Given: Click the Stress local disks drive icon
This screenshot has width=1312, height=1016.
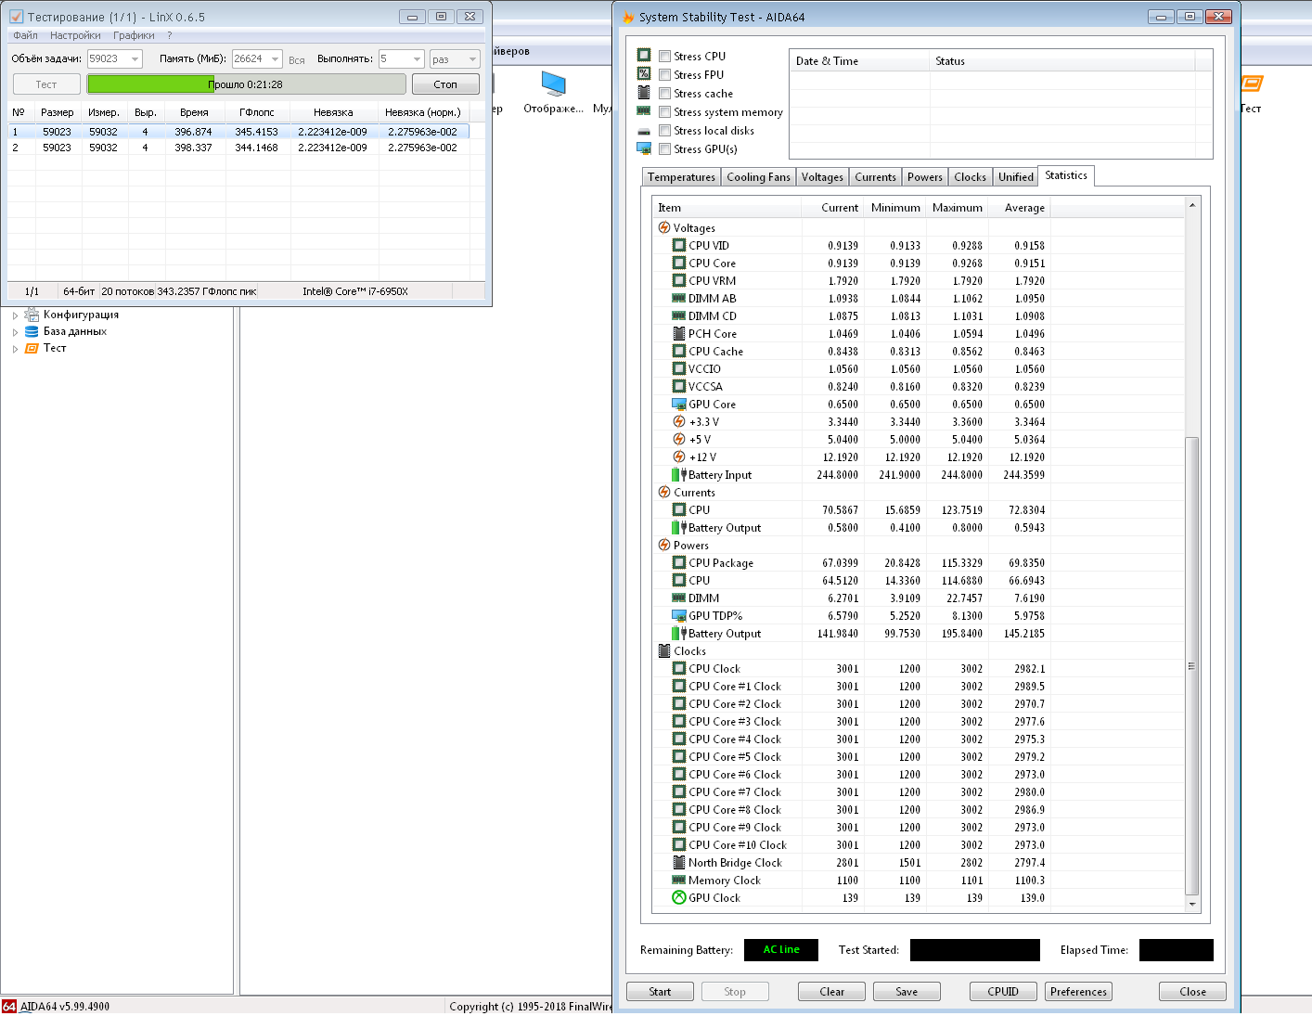Looking at the screenshot, I should tap(644, 131).
